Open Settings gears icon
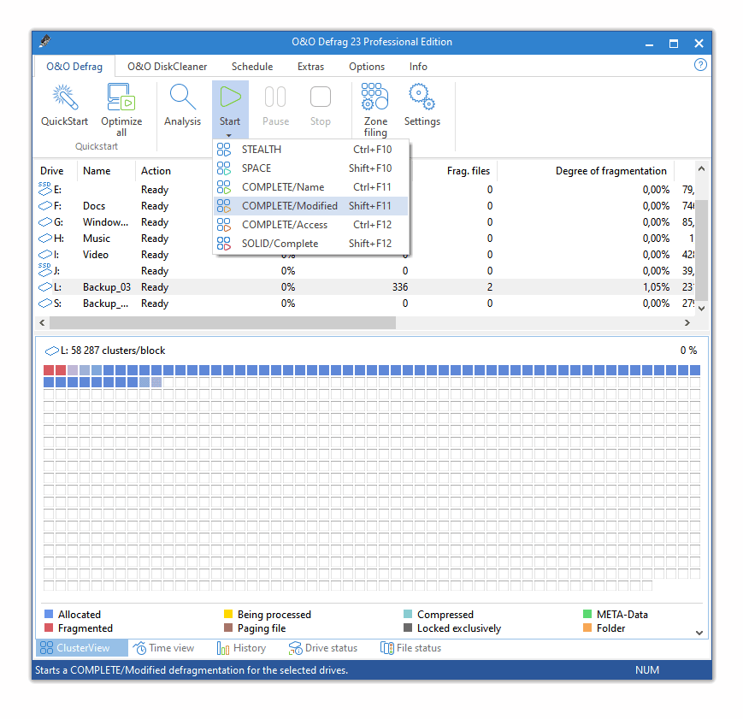 tap(422, 97)
